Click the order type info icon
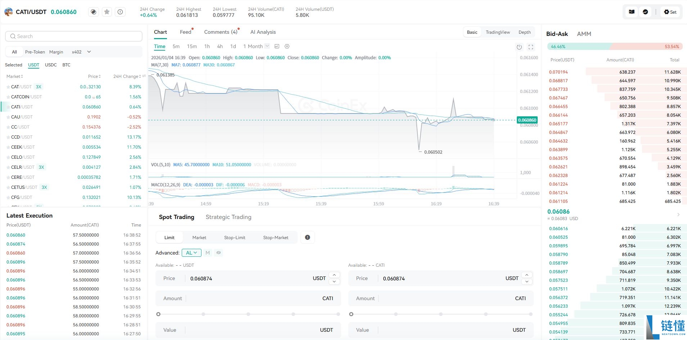This screenshot has width=687, height=340. click(x=307, y=237)
